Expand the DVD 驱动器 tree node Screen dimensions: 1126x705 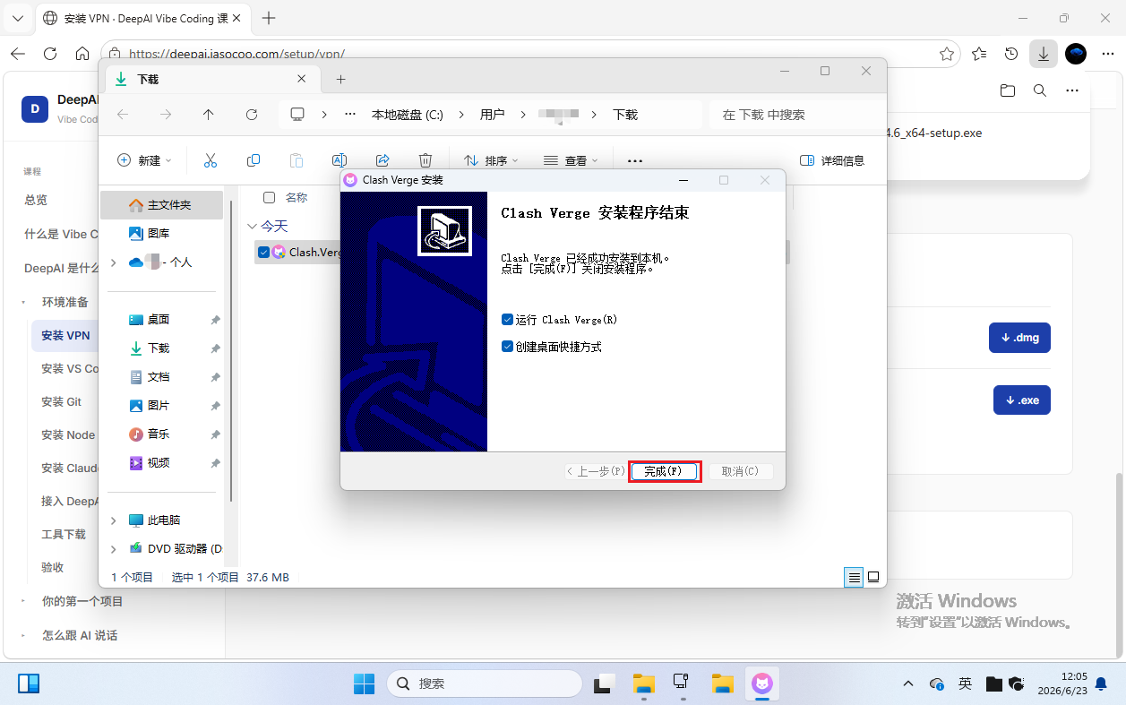click(x=113, y=549)
